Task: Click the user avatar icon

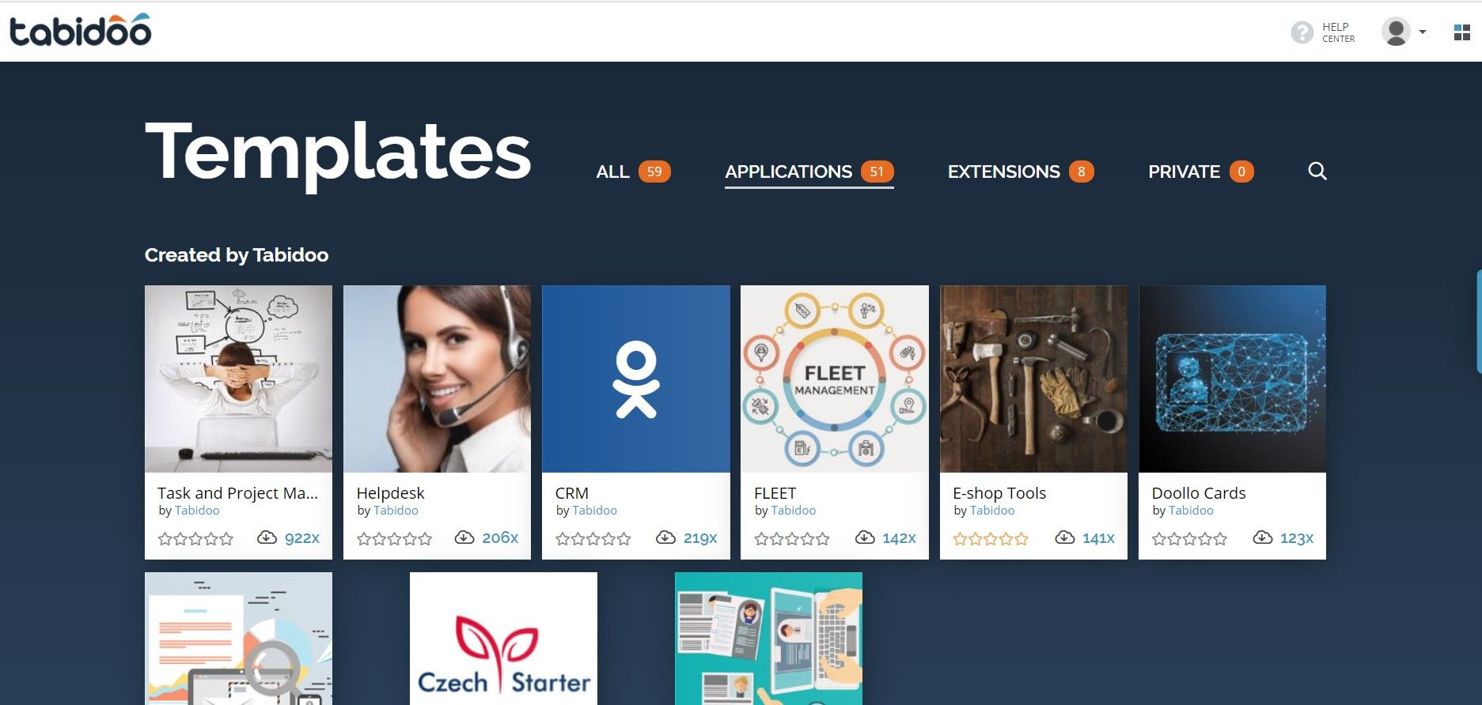Action: (x=1396, y=32)
